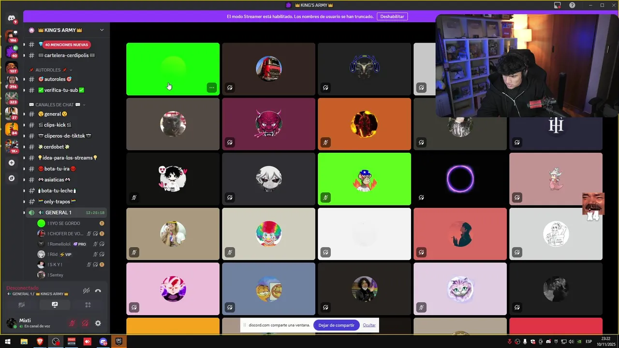Image resolution: width=619 pixels, height=348 pixels.
Task: Open the autoroles channel
Action: [66, 79]
